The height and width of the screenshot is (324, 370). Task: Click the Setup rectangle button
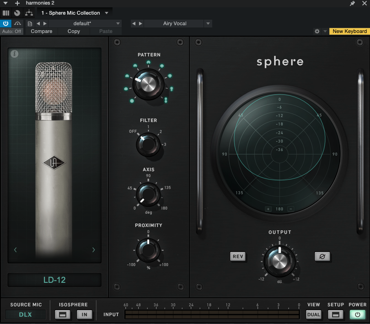[x=336, y=314]
